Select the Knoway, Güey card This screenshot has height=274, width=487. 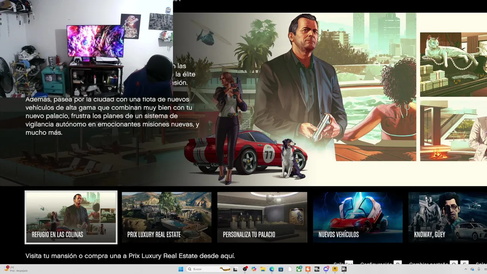[x=448, y=217]
